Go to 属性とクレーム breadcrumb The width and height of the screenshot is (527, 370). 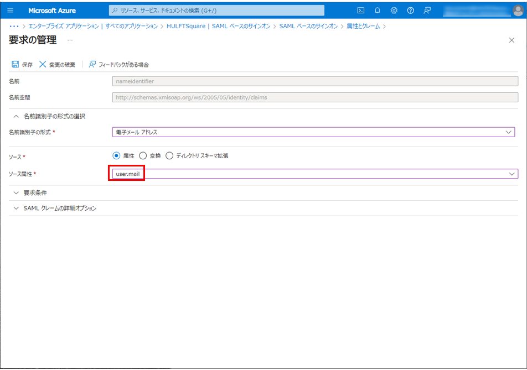[x=363, y=26]
